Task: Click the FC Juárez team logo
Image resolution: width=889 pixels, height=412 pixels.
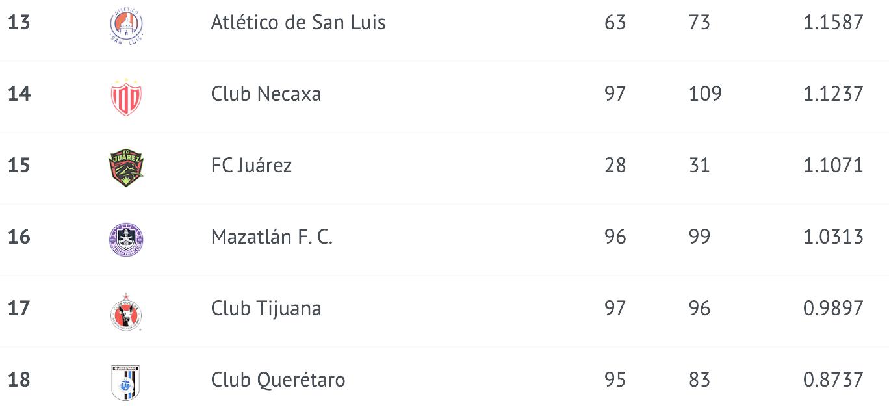Action: [x=126, y=168]
